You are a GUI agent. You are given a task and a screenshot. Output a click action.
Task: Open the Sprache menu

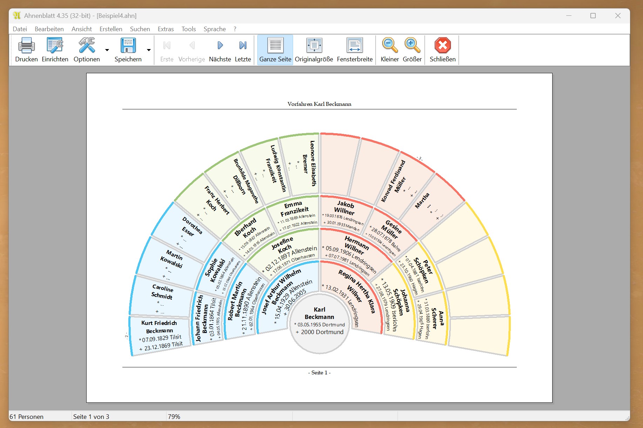click(215, 29)
